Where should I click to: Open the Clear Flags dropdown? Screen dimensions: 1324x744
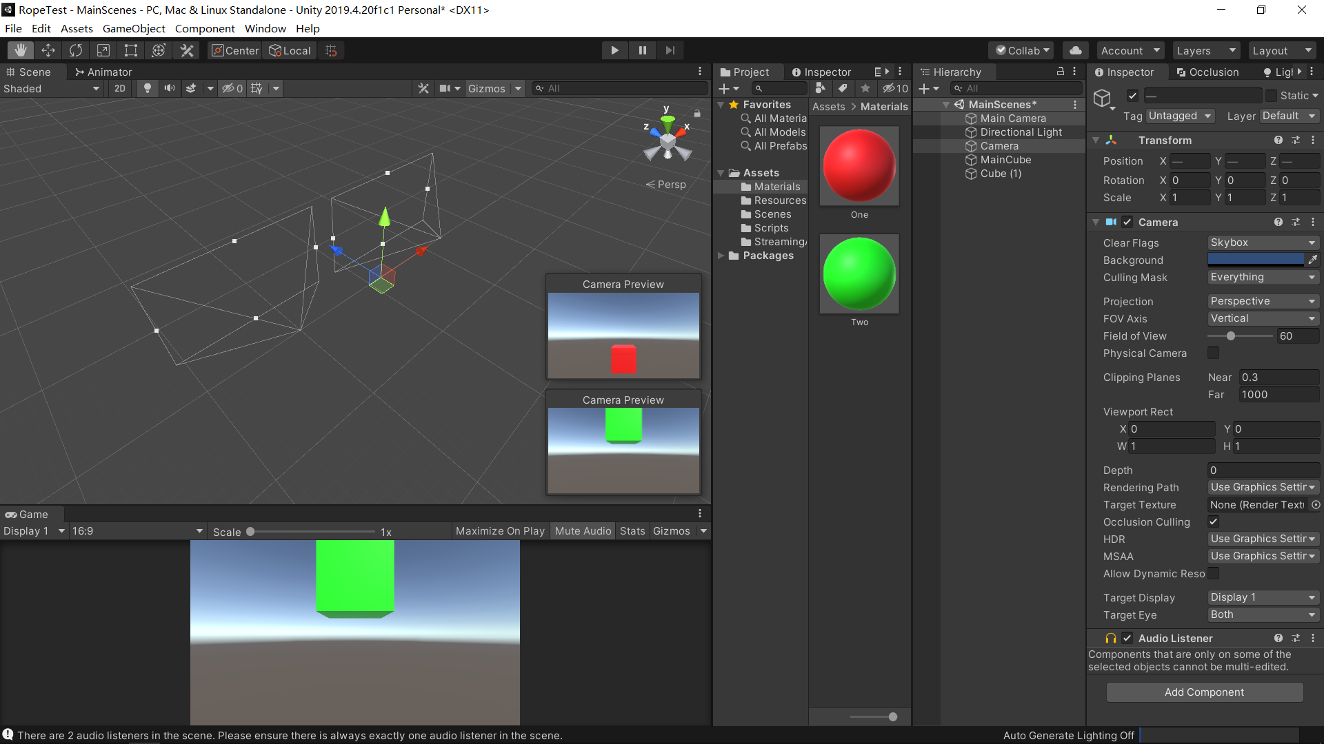(1262, 242)
